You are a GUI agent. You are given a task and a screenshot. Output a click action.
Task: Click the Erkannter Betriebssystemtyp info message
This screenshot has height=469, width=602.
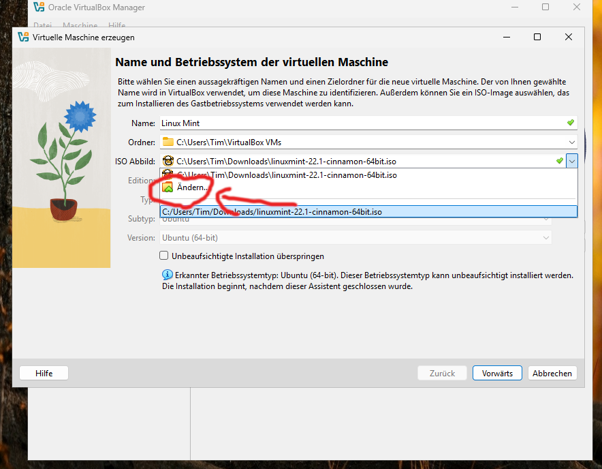(368, 281)
